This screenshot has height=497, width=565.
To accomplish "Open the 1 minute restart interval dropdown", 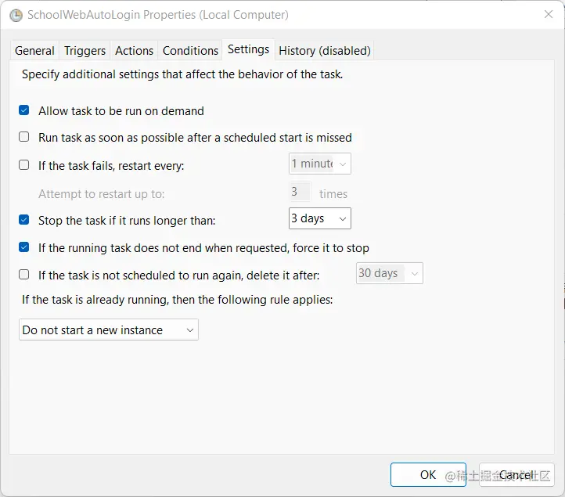I will pyautogui.click(x=319, y=164).
